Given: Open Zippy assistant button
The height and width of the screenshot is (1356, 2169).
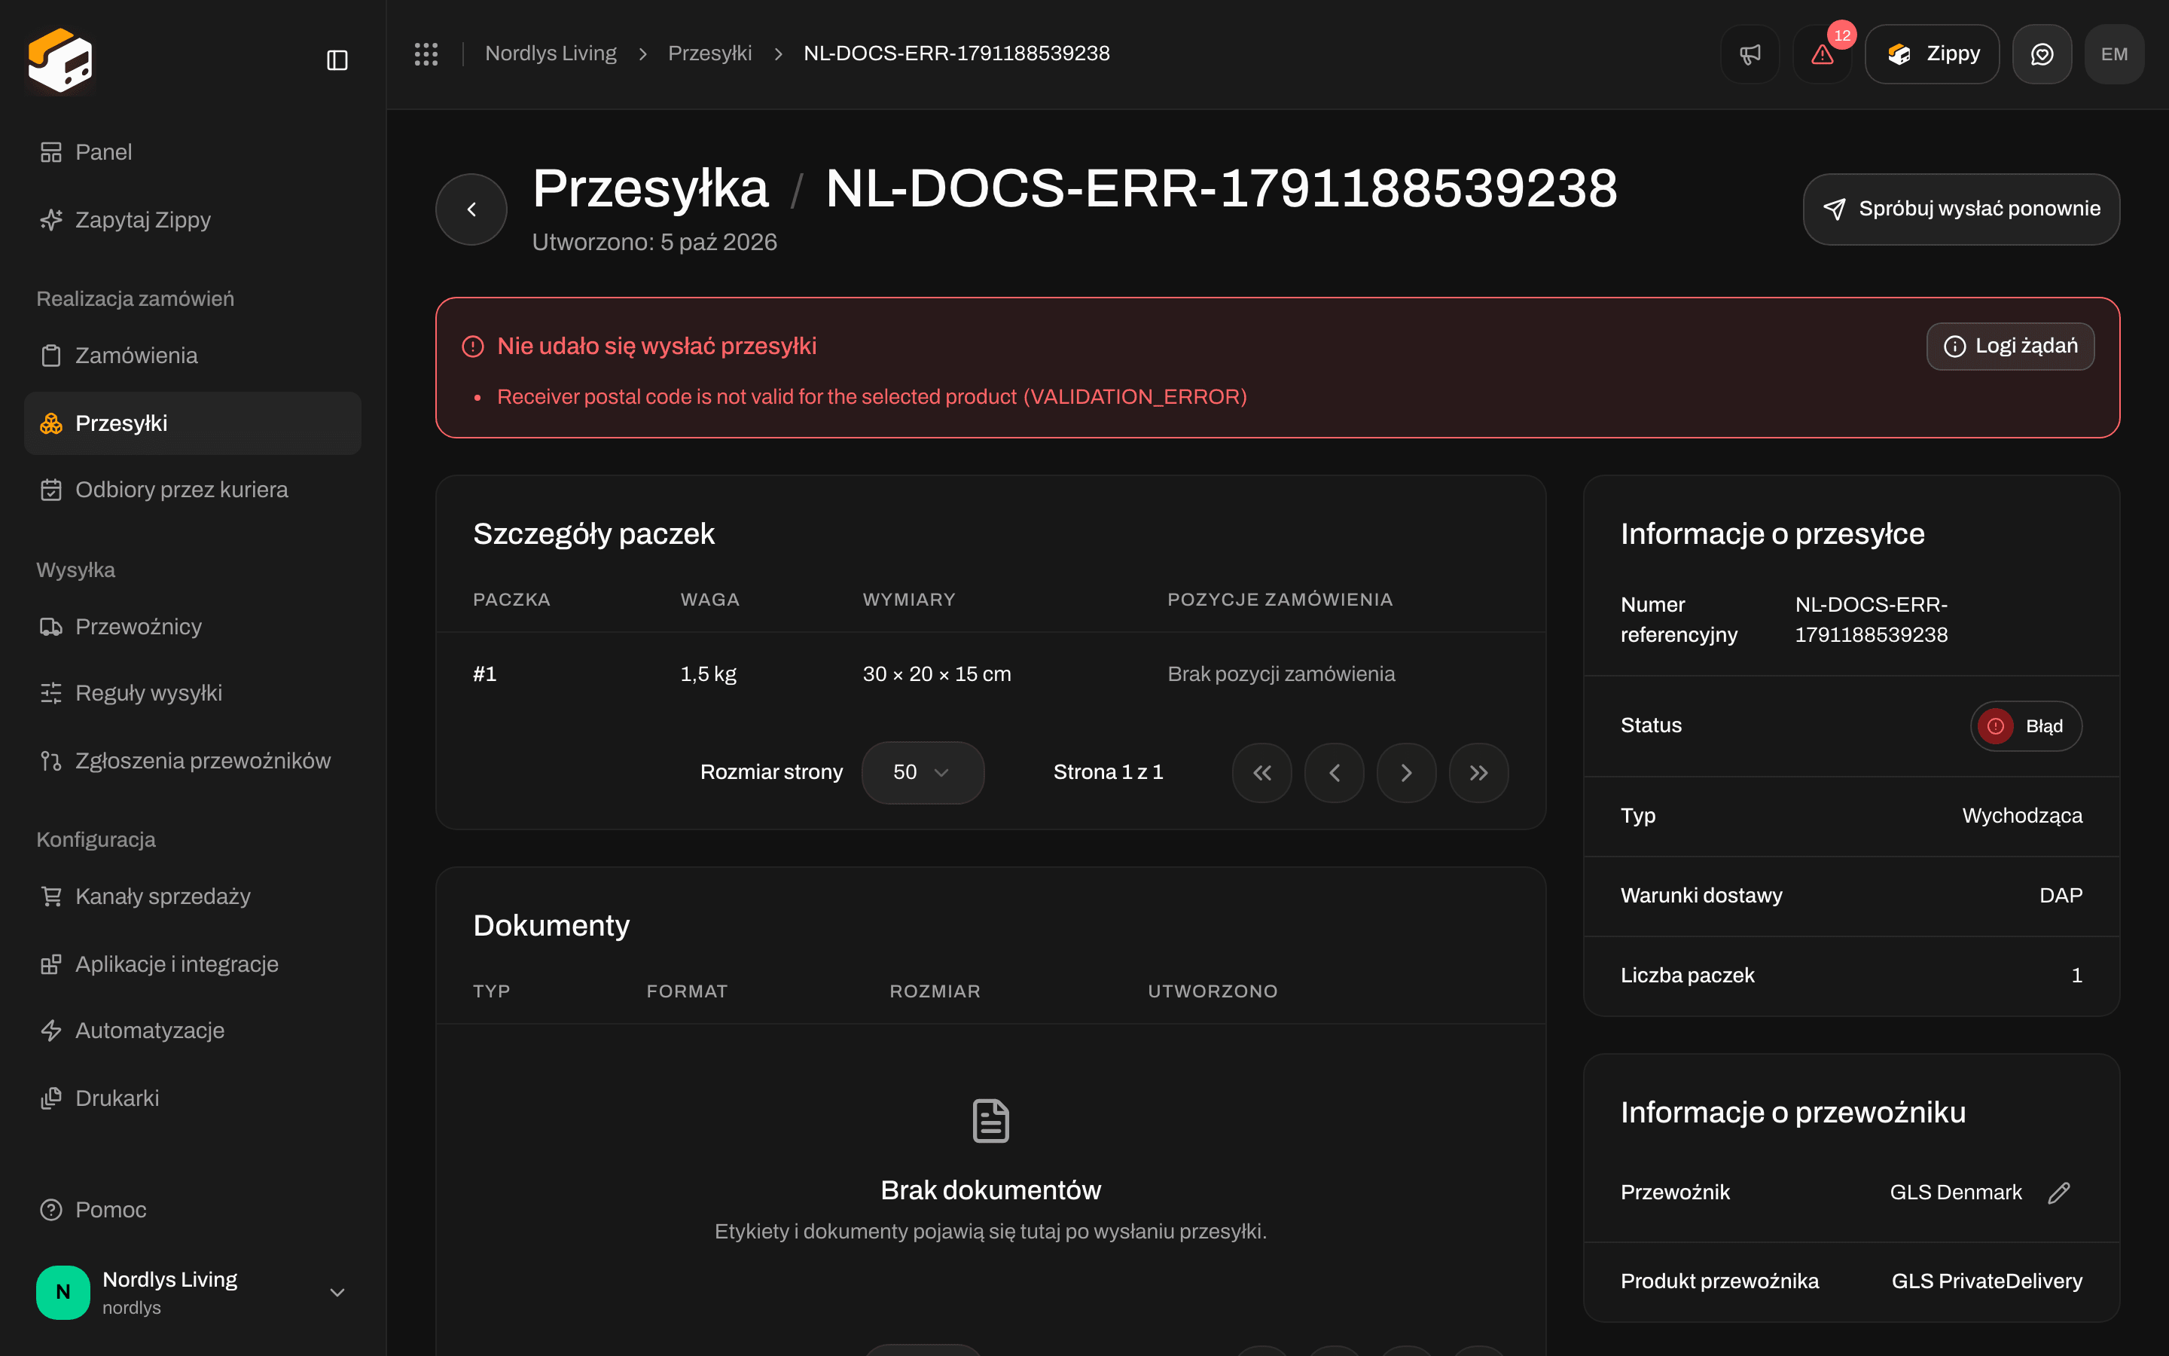Looking at the screenshot, I should [1932, 53].
